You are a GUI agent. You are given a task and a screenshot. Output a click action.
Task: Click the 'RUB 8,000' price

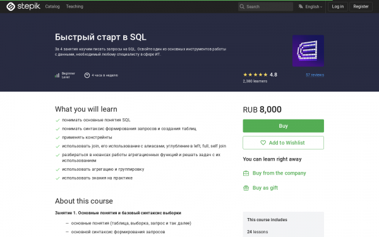tap(262, 109)
